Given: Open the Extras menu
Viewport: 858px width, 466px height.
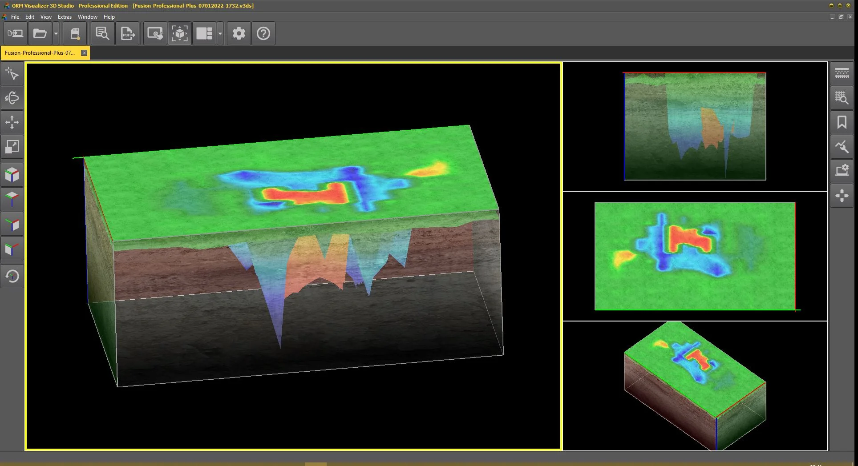Looking at the screenshot, I should tap(65, 16).
